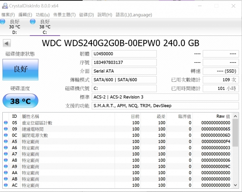Click the serial number field 183497803137
This screenshot has height=192, width=242.
click(124, 63)
